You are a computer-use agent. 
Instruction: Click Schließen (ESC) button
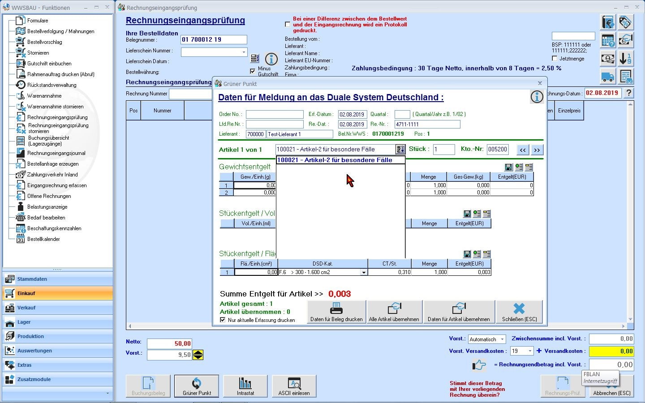(x=519, y=312)
